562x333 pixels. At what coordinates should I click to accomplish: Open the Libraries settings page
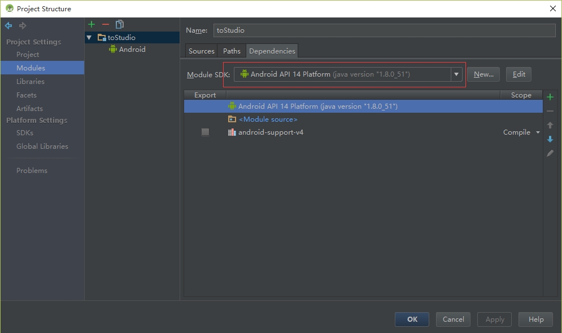tap(31, 82)
